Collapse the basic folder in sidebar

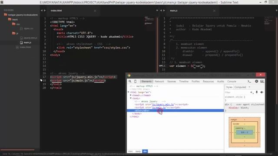click(10, 19)
